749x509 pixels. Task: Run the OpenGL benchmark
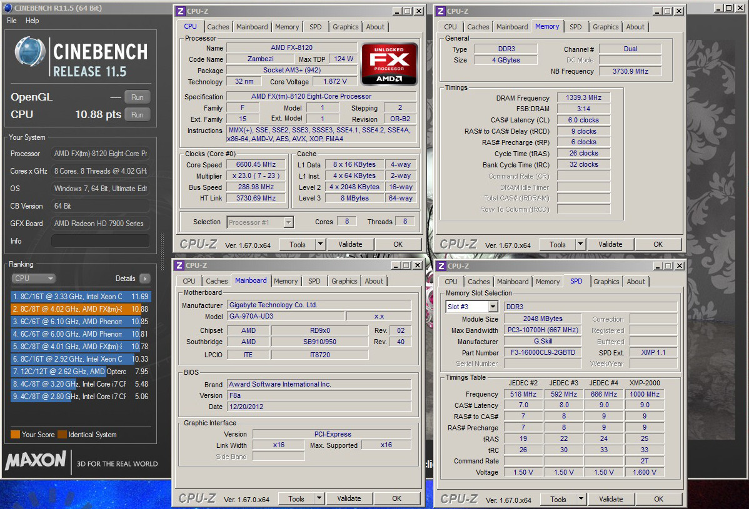coord(137,97)
